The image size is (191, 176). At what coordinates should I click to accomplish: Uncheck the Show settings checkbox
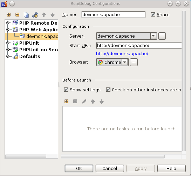click(x=66, y=90)
